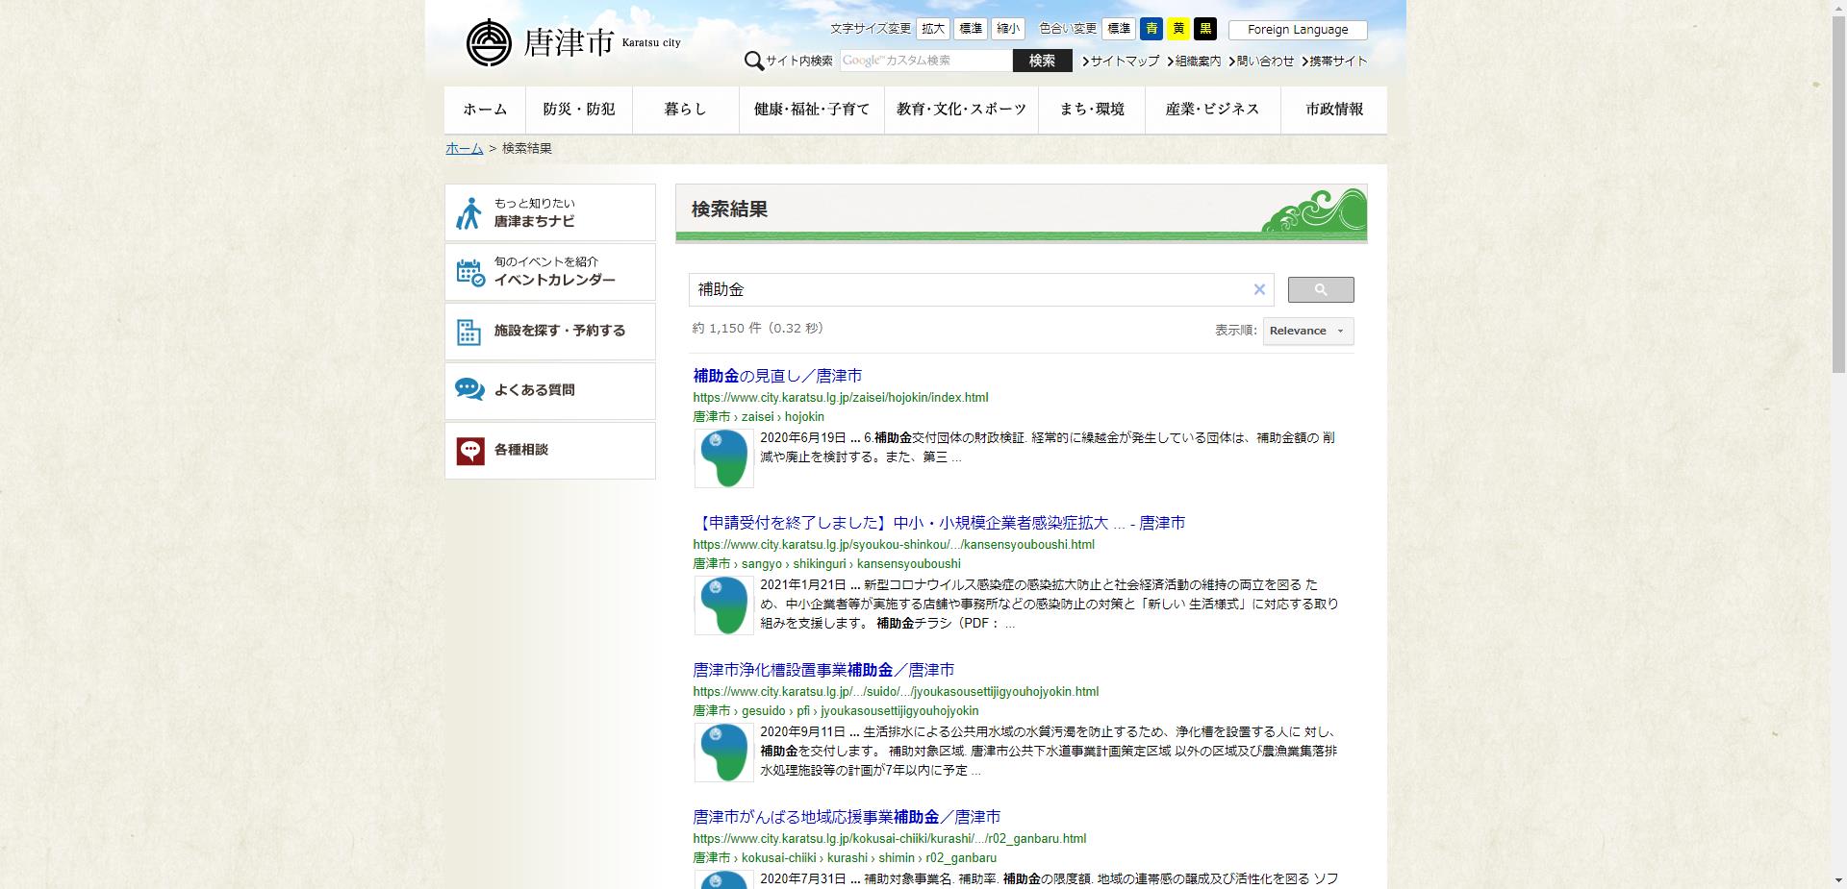Viewport: 1847px width, 889px height.
Task: Open the Relevance sort order dropdown
Action: coord(1306,331)
